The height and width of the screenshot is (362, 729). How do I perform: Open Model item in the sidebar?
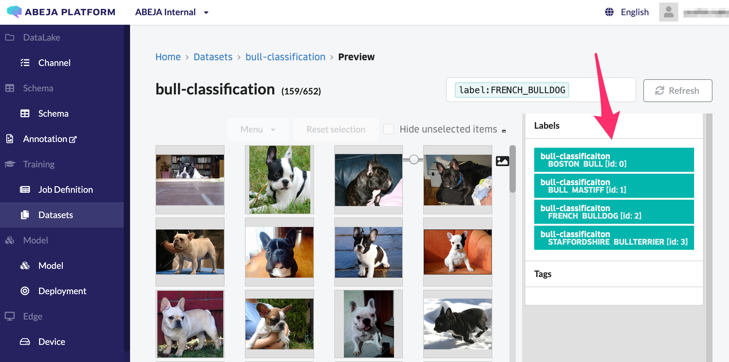62,266
